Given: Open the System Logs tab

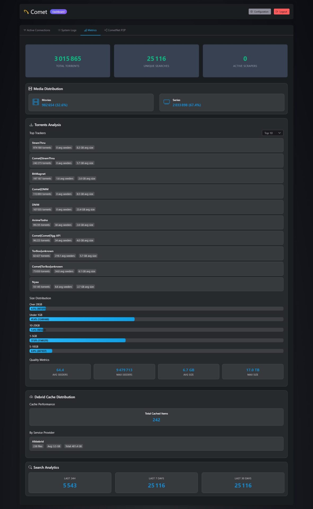Looking at the screenshot, I should [67, 30].
